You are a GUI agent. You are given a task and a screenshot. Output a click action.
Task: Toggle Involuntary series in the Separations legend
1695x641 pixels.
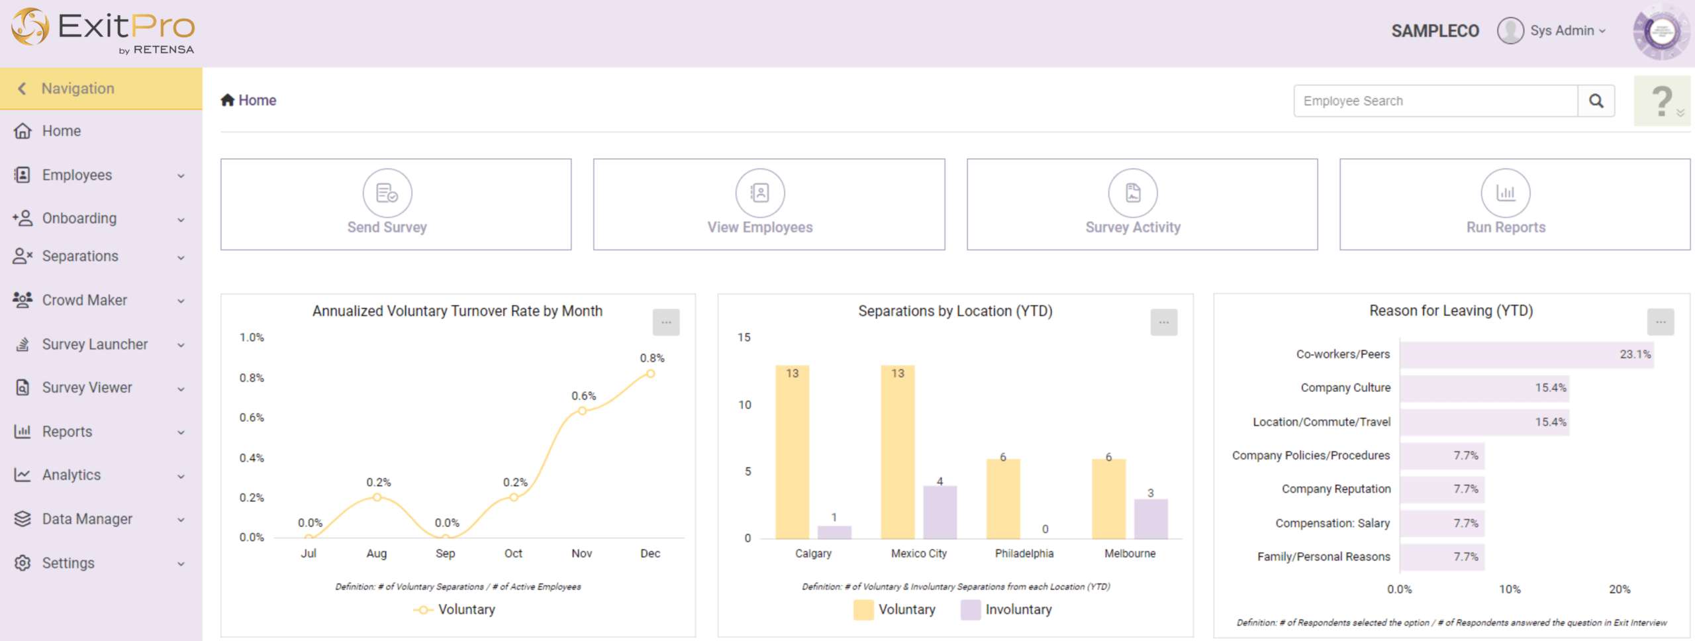pyautogui.click(x=1006, y=609)
